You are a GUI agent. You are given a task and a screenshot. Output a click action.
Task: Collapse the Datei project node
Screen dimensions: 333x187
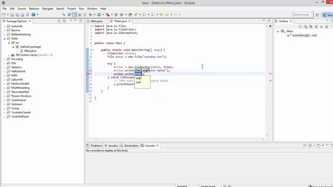click(x=5, y=38)
